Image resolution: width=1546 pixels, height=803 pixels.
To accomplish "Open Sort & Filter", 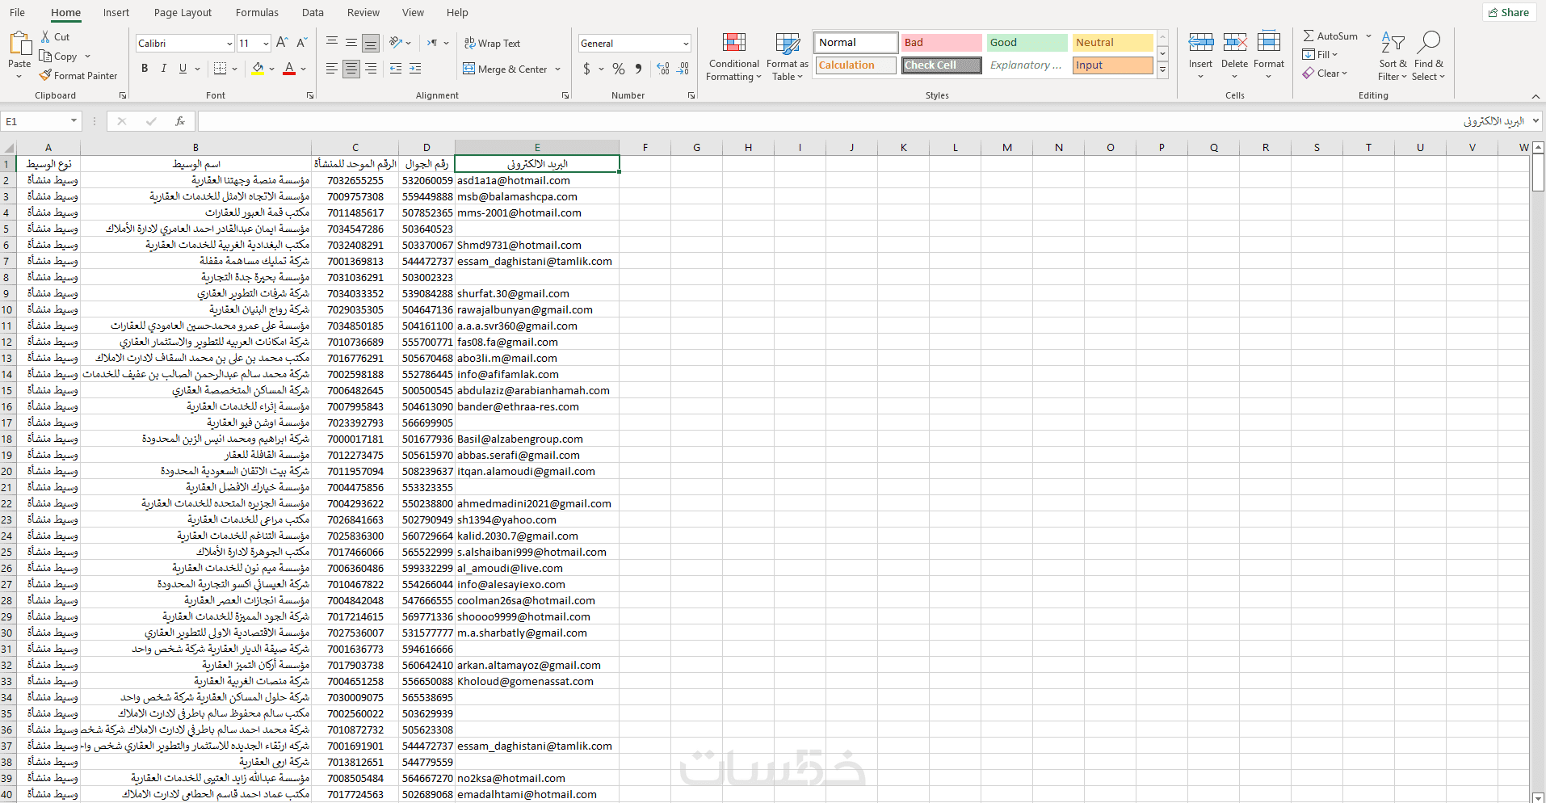I will 1393,57.
